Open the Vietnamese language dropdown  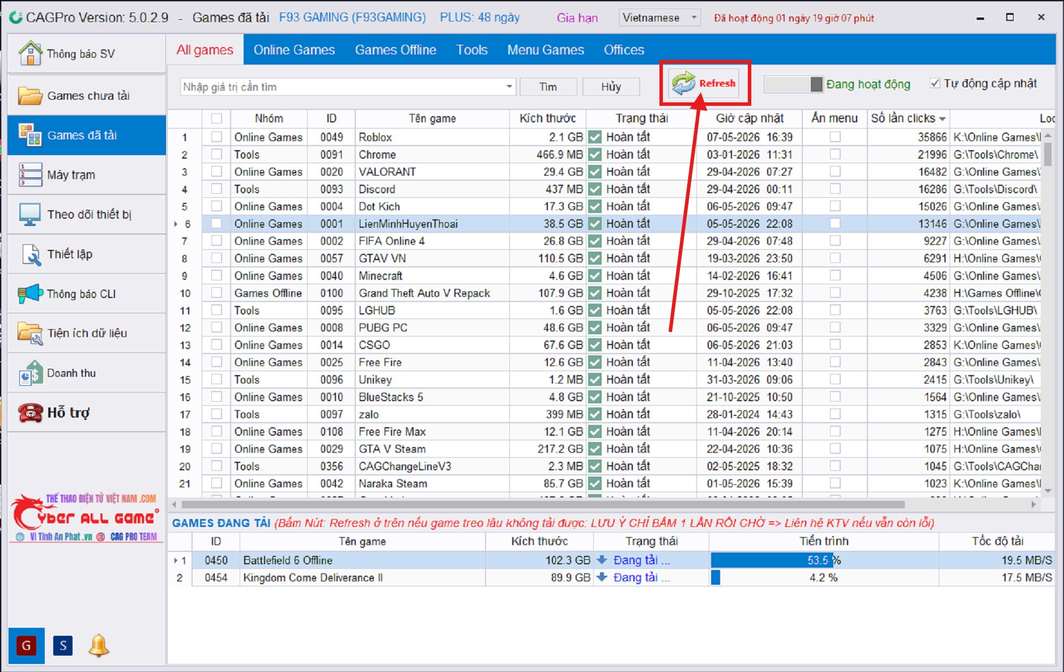(x=659, y=18)
